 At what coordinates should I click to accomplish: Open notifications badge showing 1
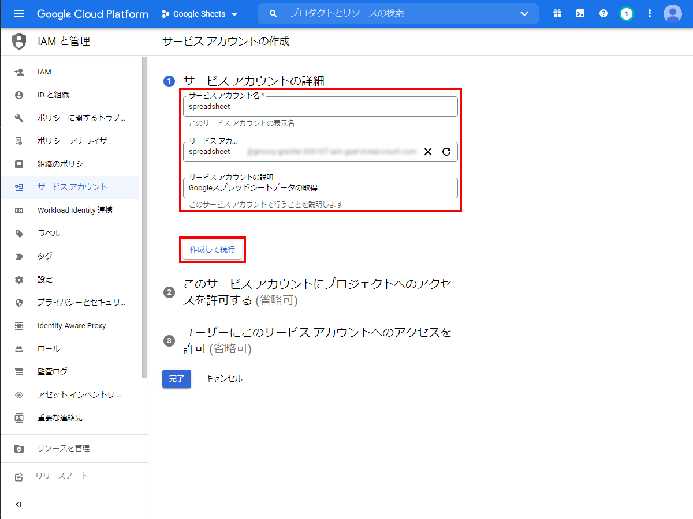(x=627, y=14)
